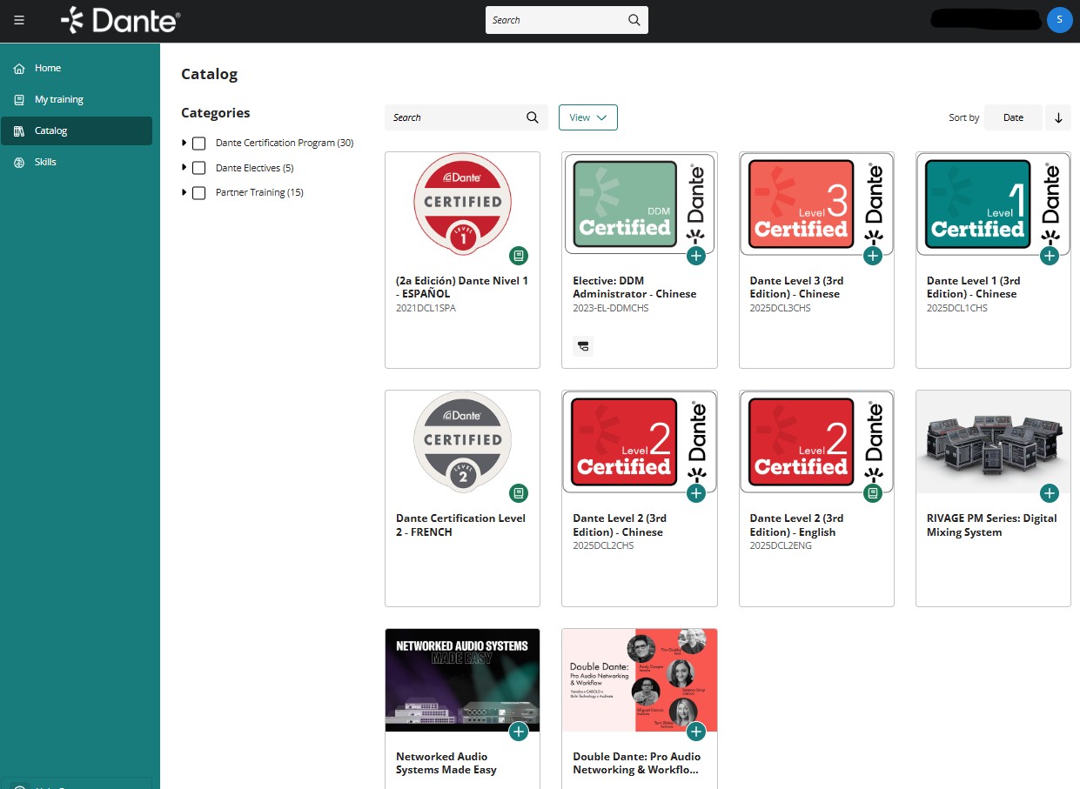
Task: Click plus icon on Networked Audio Systems card
Action: coord(519,732)
